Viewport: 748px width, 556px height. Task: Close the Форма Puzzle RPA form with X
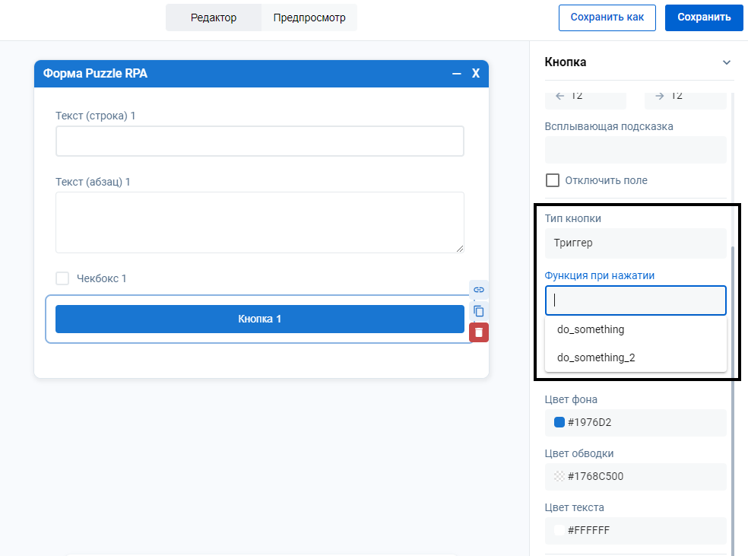click(476, 74)
